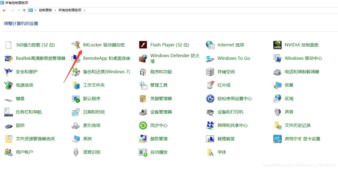Click the back navigation arrow
Image resolution: width=338 pixels, height=170 pixels.
coord(4,10)
